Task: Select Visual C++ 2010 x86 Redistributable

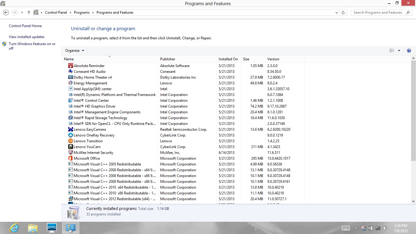Action: (186, 193)
